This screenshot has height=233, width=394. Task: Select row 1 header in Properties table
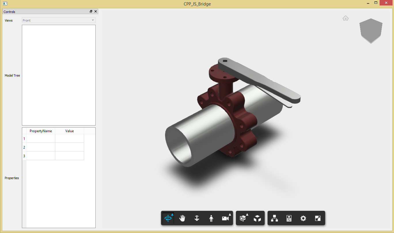24,139
